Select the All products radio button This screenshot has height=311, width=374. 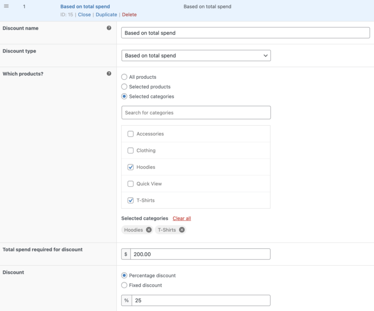tap(124, 77)
